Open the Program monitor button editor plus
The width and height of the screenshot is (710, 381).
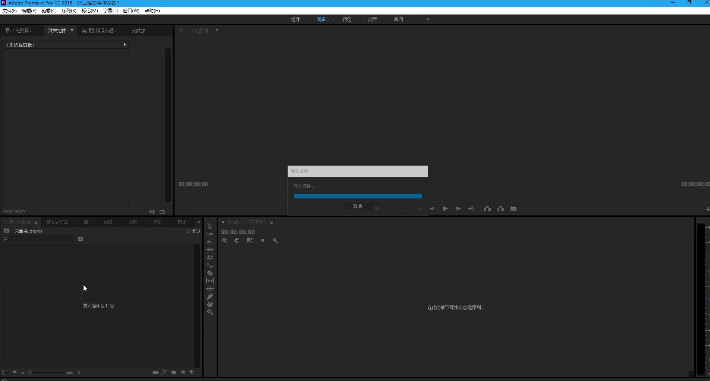707,209
